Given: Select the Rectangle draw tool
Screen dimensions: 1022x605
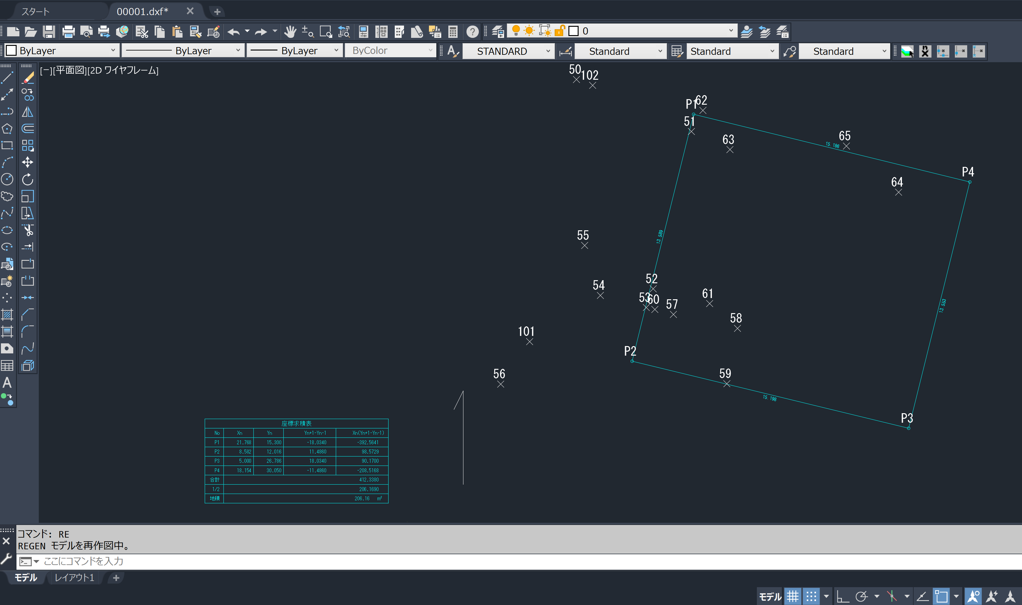Looking at the screenshot, I should coord(7,146).
